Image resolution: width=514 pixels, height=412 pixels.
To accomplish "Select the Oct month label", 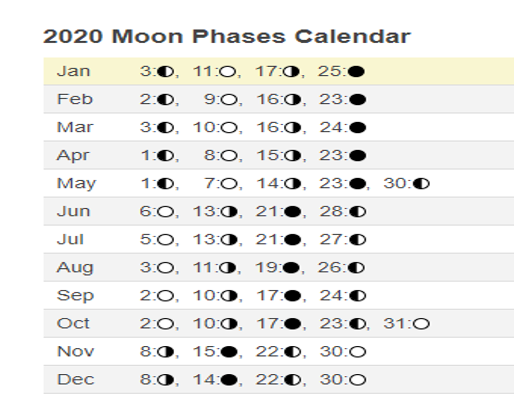I will (73, 324).
